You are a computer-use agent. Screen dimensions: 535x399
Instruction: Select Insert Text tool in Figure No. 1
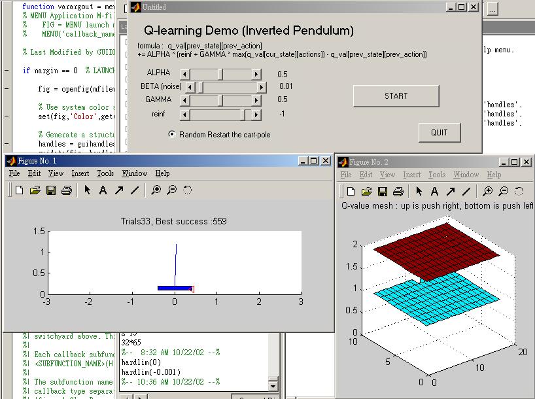(x=103, y=190)
